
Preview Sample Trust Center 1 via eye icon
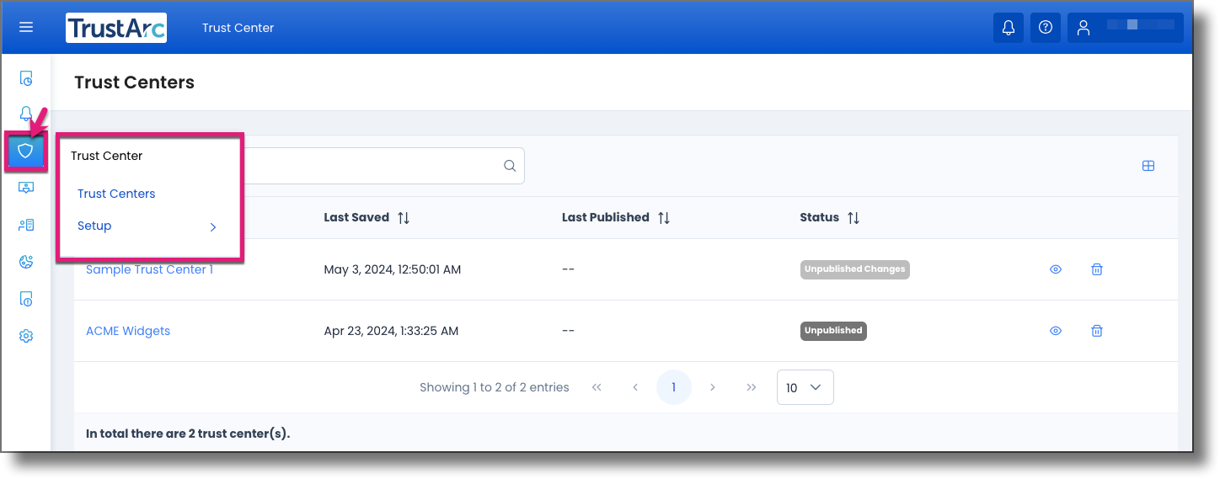click(1056, 269)
